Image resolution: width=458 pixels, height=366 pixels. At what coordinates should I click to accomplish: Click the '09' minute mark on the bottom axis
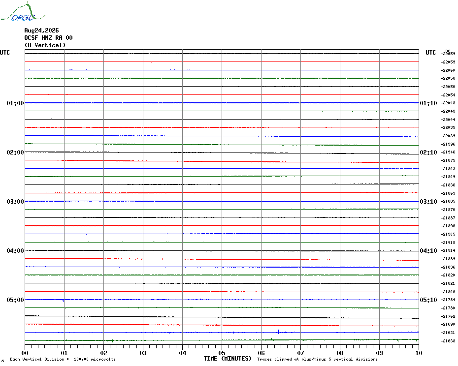point(379,353)
